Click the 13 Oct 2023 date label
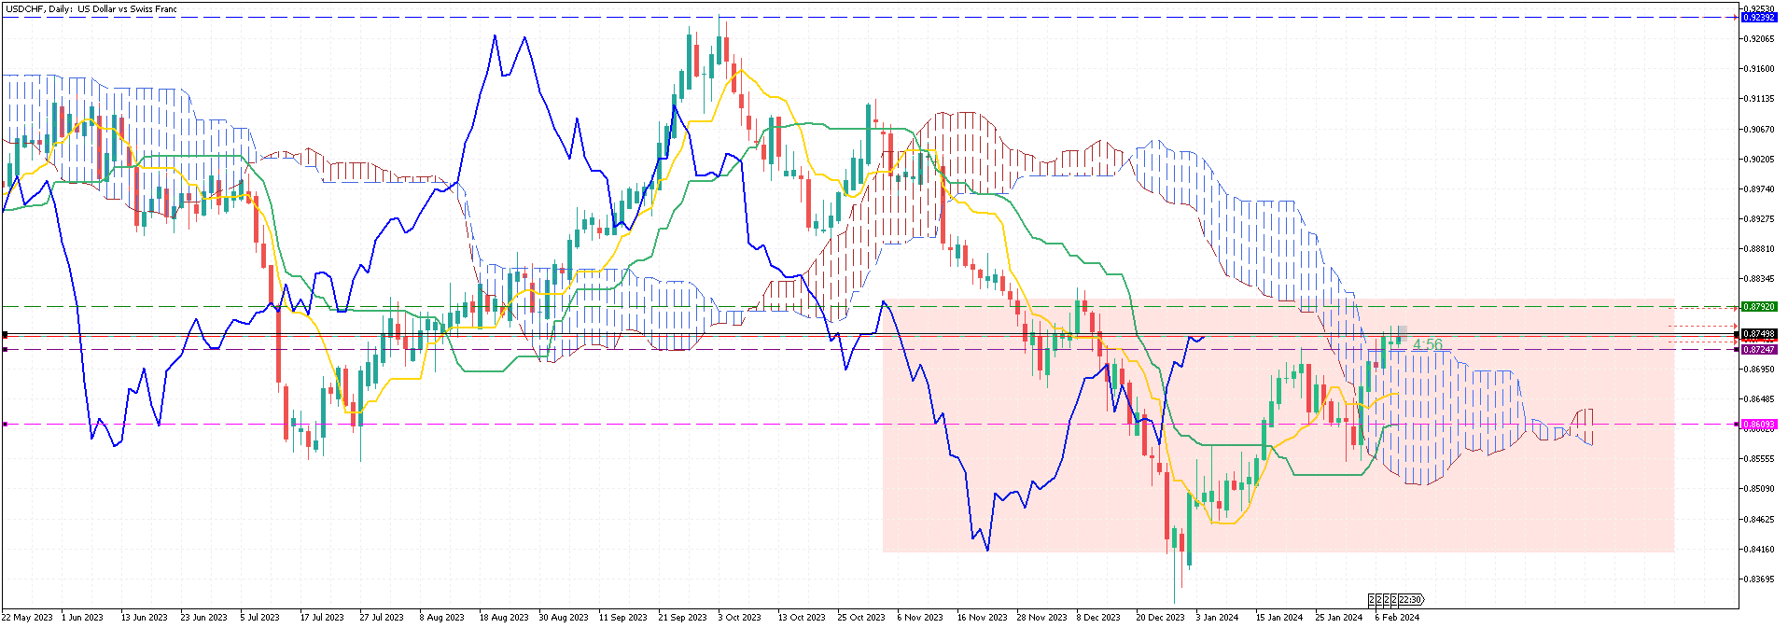 tap(802, 617)
